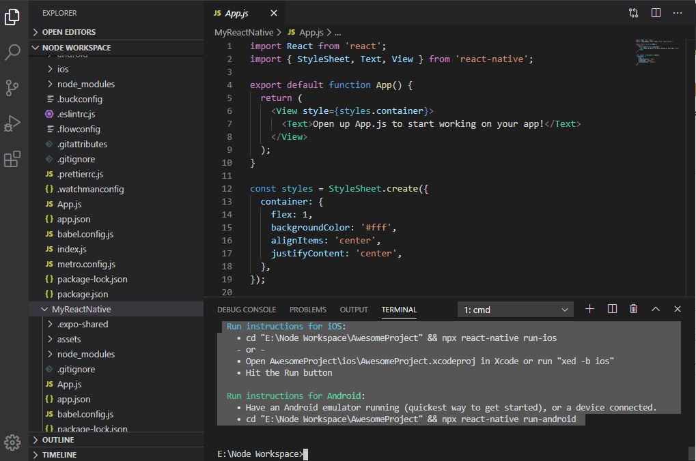Click the code minimap preview
The height and width of the screenshot is (461, 696).
657,53
